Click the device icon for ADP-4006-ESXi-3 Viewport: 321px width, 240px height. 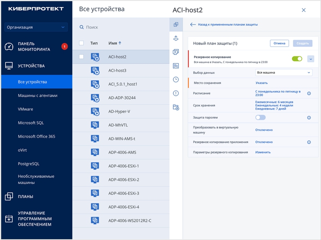tap(95, 193)
